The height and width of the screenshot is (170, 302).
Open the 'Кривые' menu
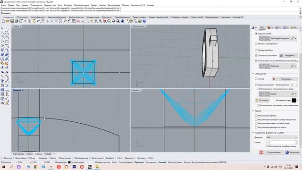[25, 5]
